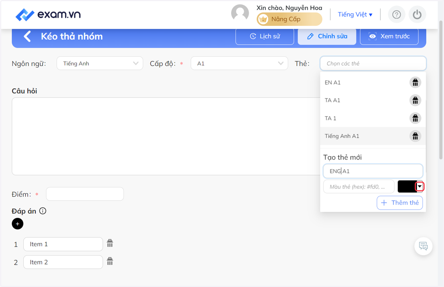The height and width of the screenshot is (287, 444).
Task: Delete the Tiếng Anh A1 tag
Action: (415, 136)
